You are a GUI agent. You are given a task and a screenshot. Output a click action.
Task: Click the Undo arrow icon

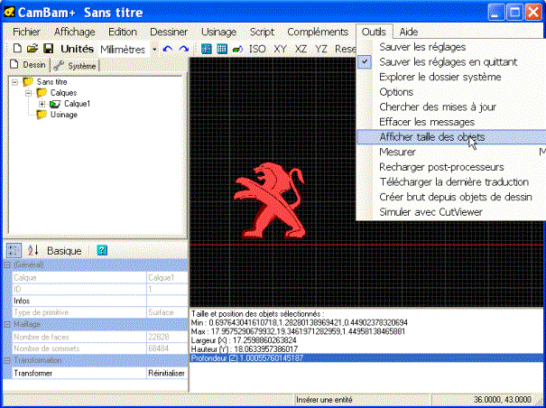point(168,49)
